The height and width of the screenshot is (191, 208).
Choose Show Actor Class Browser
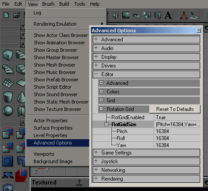tap(58, 35)
